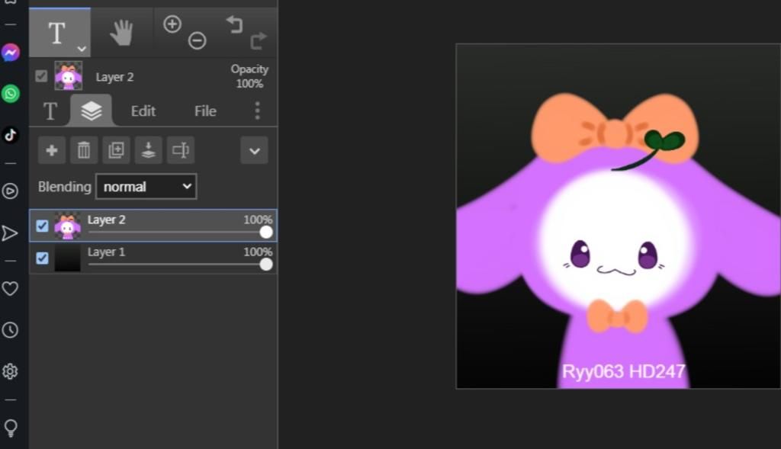Duplicate the layer icon
The height and width of the screenshot is (449, 781).
click(116, 150)
